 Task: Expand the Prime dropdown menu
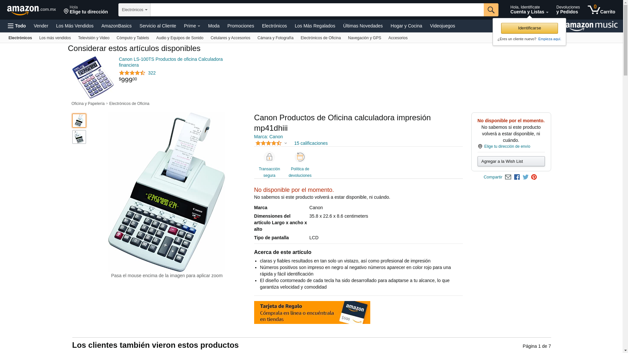pyautogui.click(x=192, y=26)
